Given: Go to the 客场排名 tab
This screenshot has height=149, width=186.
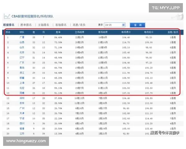Looking at the screenshot, I should click(x=61, y=25).
